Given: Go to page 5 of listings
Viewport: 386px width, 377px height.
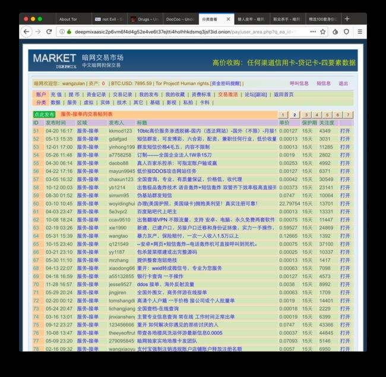Looking at the screenshot, I should (327, 115).
